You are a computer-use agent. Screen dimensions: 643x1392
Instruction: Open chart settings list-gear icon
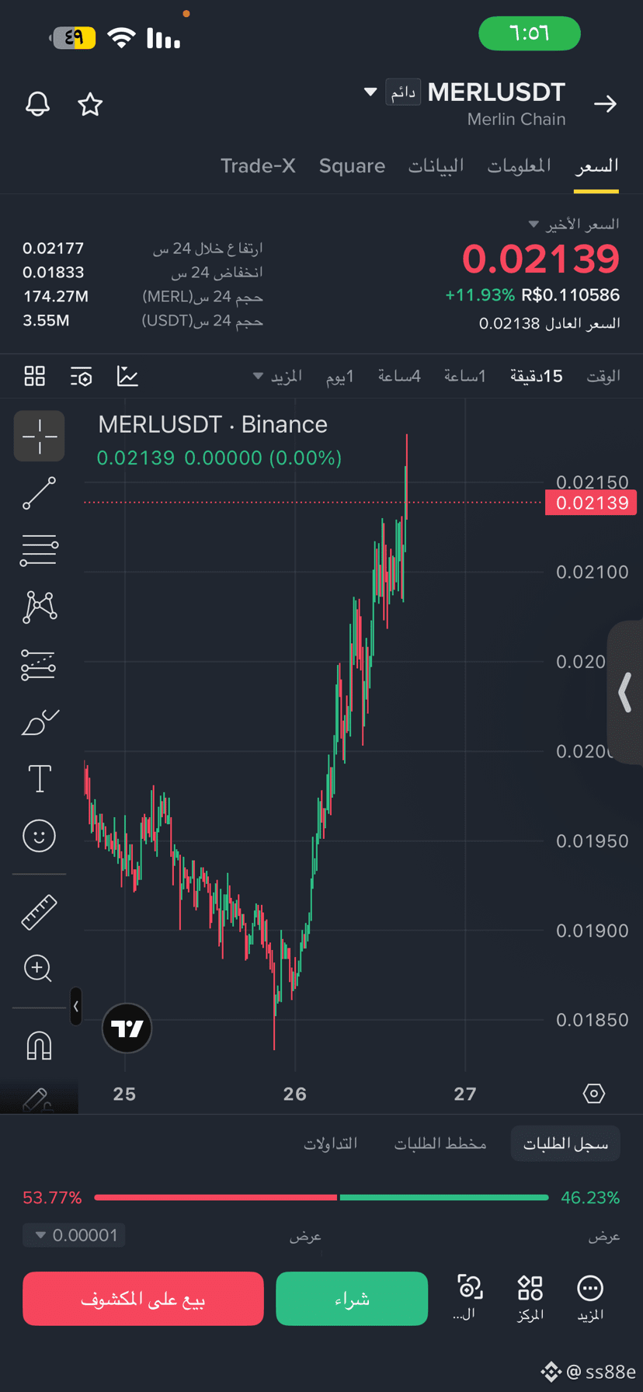pyautogui.click(x=81, y=377)
